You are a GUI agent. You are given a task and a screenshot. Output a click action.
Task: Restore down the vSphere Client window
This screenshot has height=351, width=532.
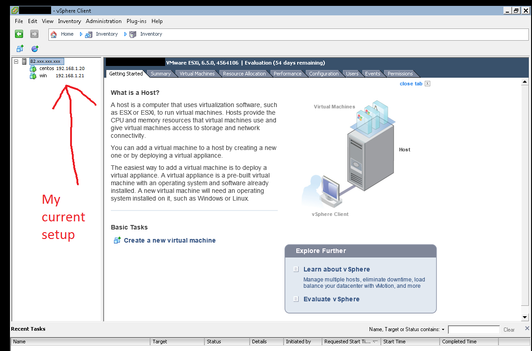(x=516, y=10)
